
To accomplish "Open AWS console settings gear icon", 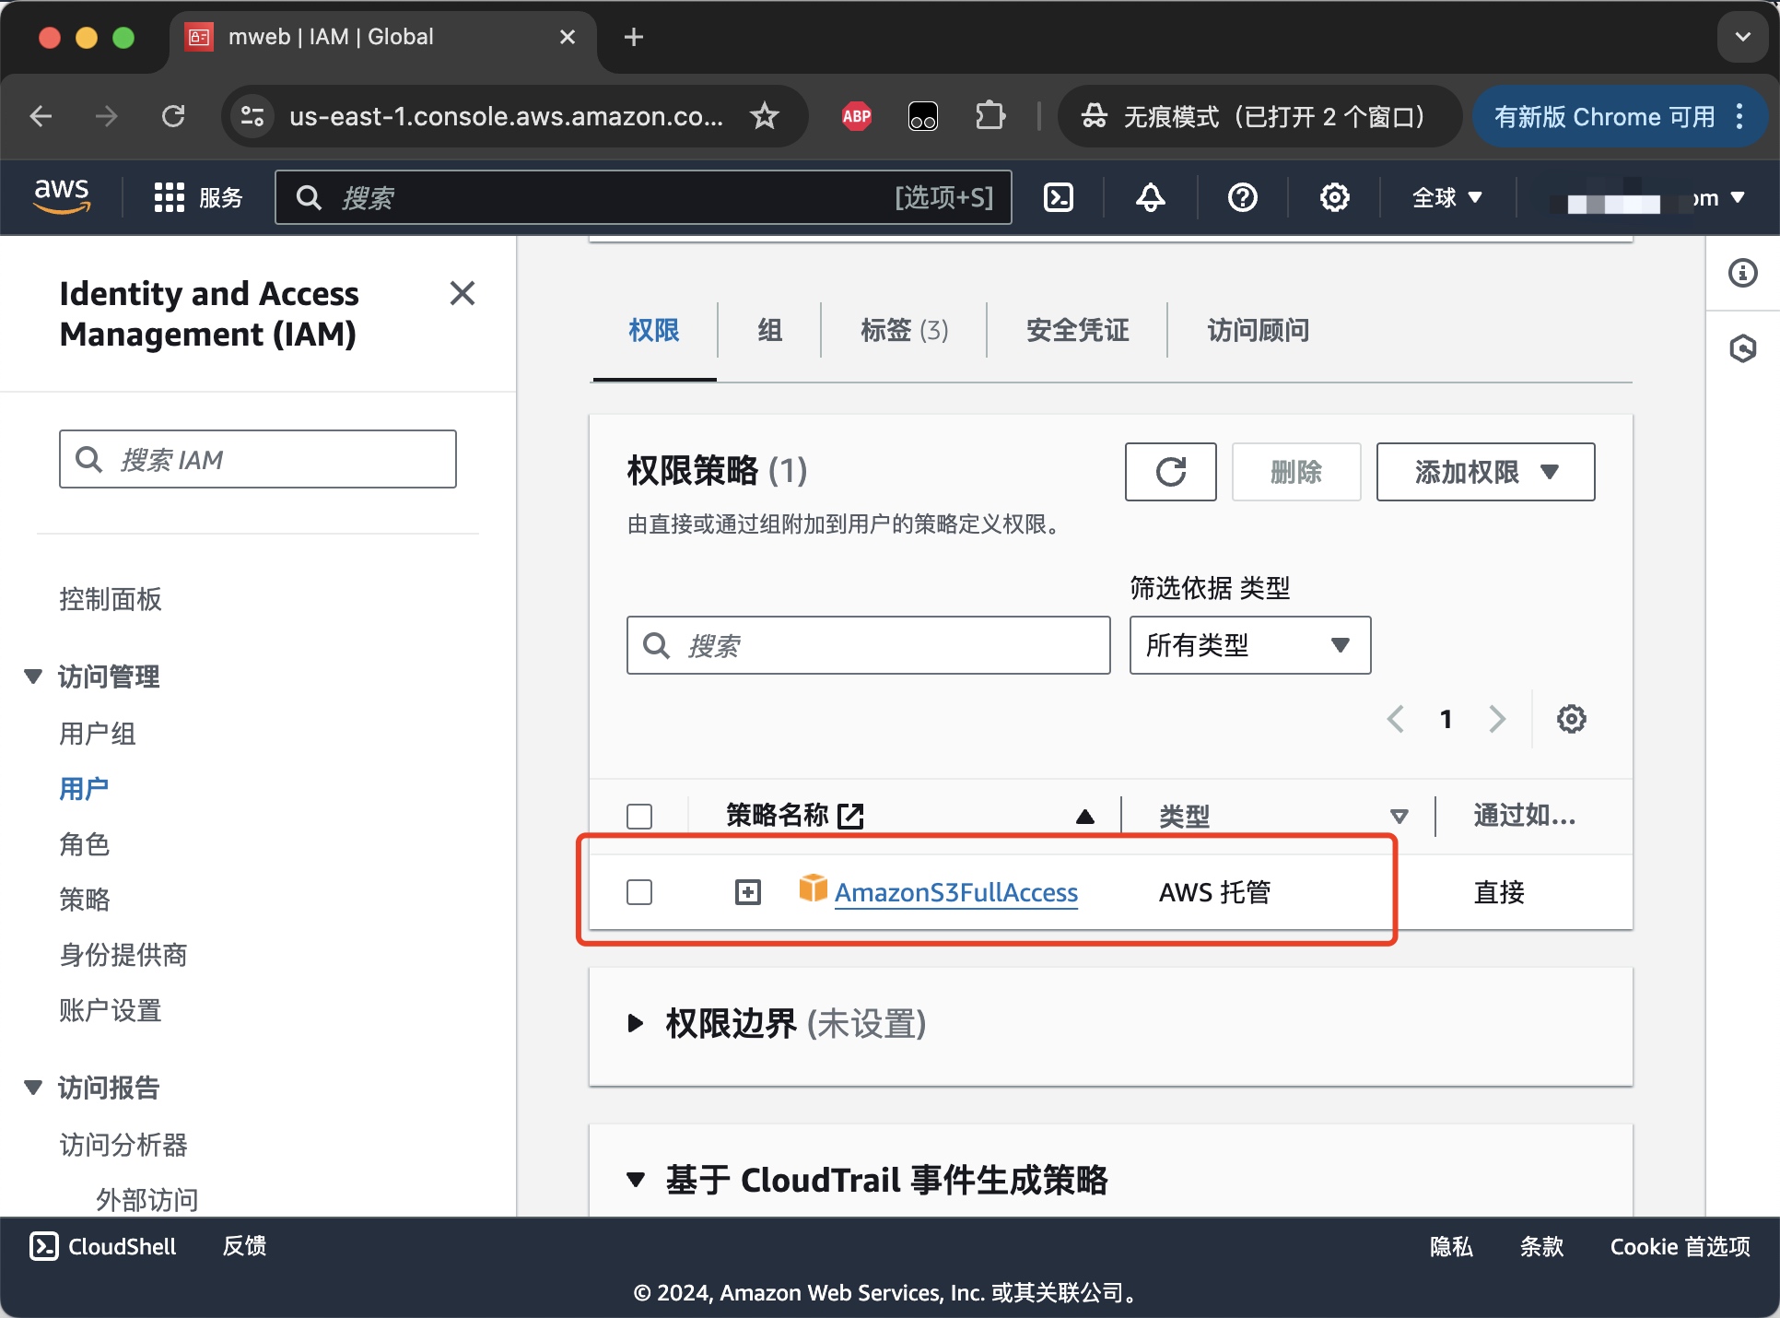I will pos(1334,197).
